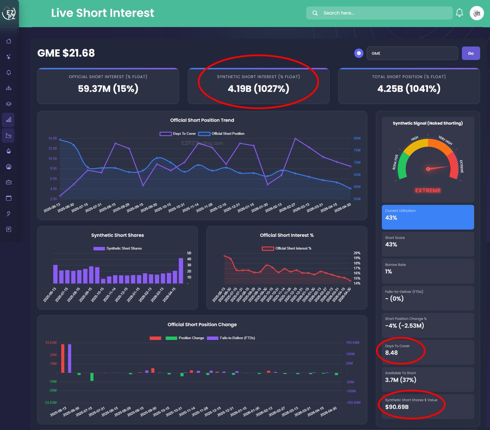Open the Synthetic Short Interest (% Float) card

(x=258, y=86)
